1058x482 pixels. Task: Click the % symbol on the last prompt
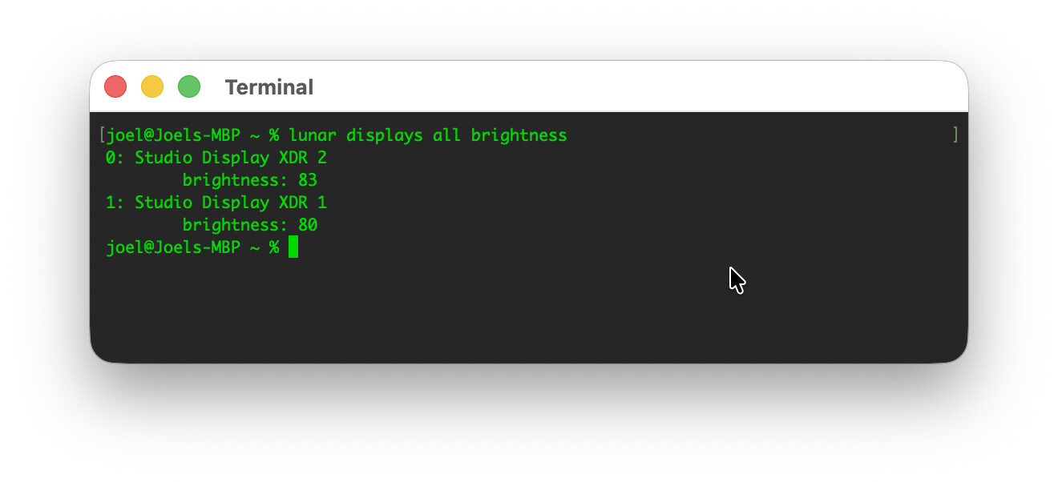click(x=274, y=247)
